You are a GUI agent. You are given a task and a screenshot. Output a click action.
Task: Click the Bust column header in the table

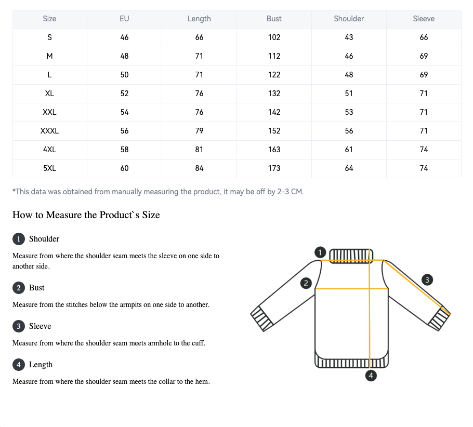tap(274, 19)
